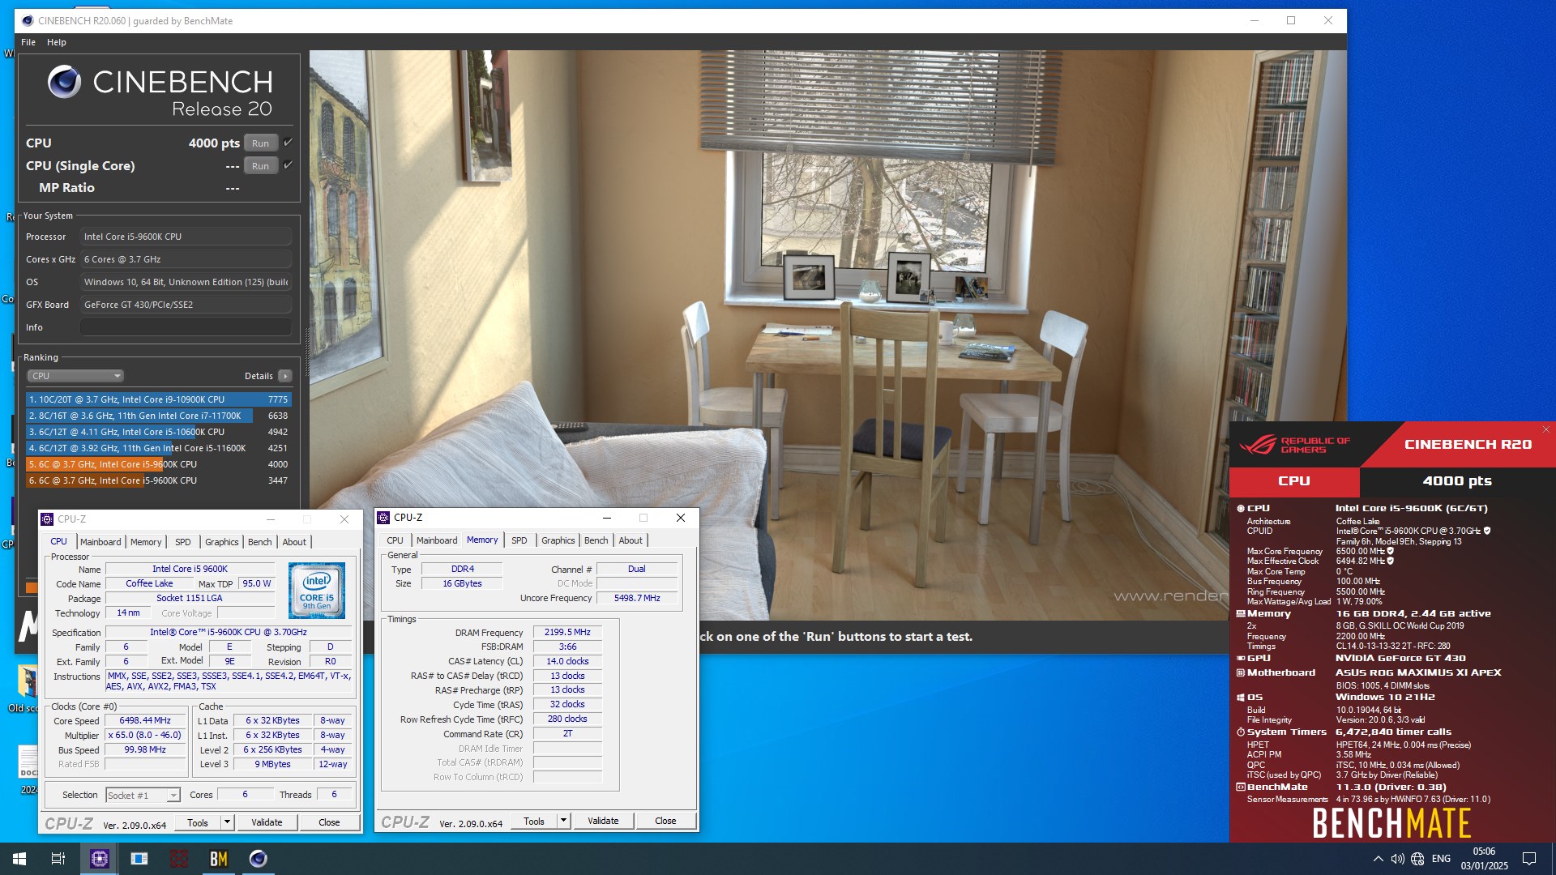Open Bench tab in Memory CPU-Z window
The width and height of the screenshot is (1556, 875).
point(596,540)
